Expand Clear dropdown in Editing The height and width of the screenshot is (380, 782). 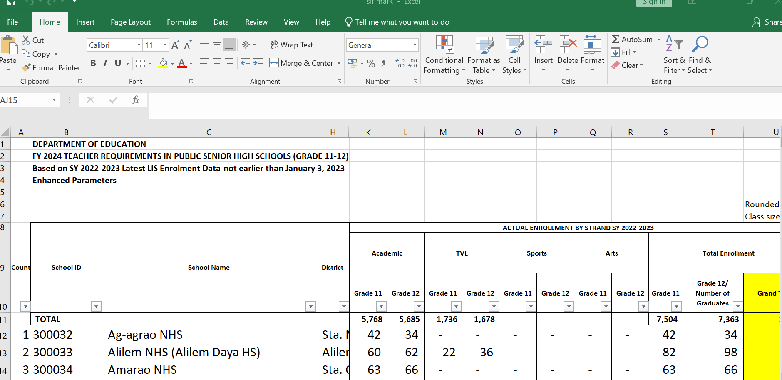click(x=642, y=65)
